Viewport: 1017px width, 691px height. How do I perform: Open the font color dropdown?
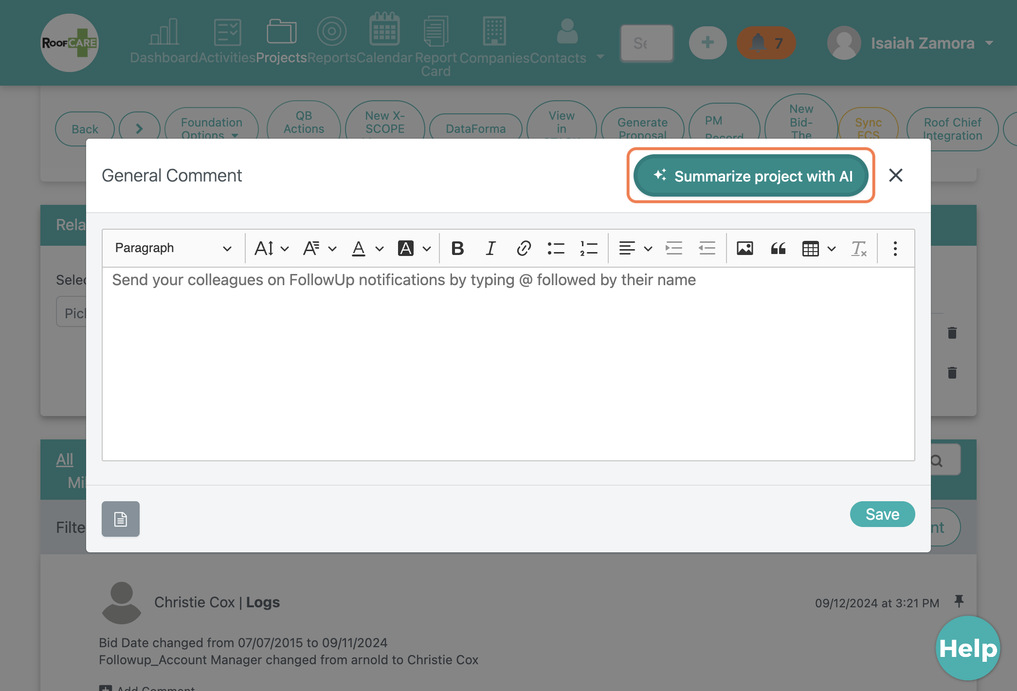pyautogui.click(x=367, y=248)
